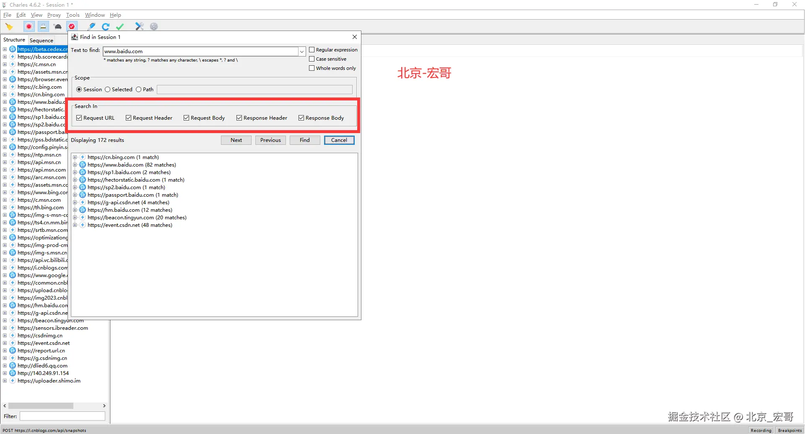Uncheck Response Header search option
The height and width of the screenshot is (434, 805).
[239, 118]
